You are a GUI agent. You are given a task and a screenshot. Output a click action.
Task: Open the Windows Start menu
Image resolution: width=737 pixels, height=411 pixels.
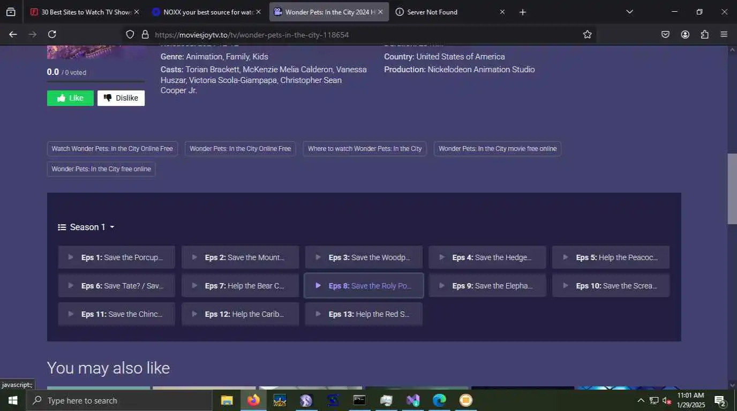[13, 400]
